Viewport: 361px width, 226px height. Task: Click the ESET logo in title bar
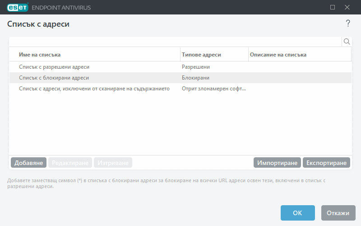point(17,7)
